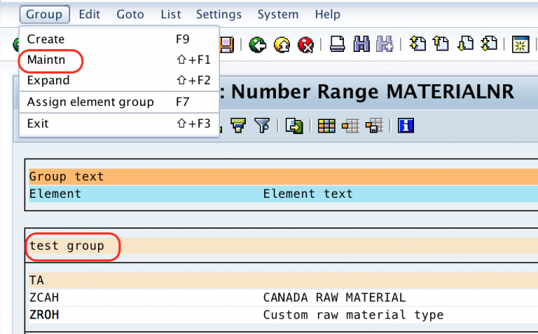This screenshot has width=538, height=334.
Task: Open the List menu
Action: [170, 15]
